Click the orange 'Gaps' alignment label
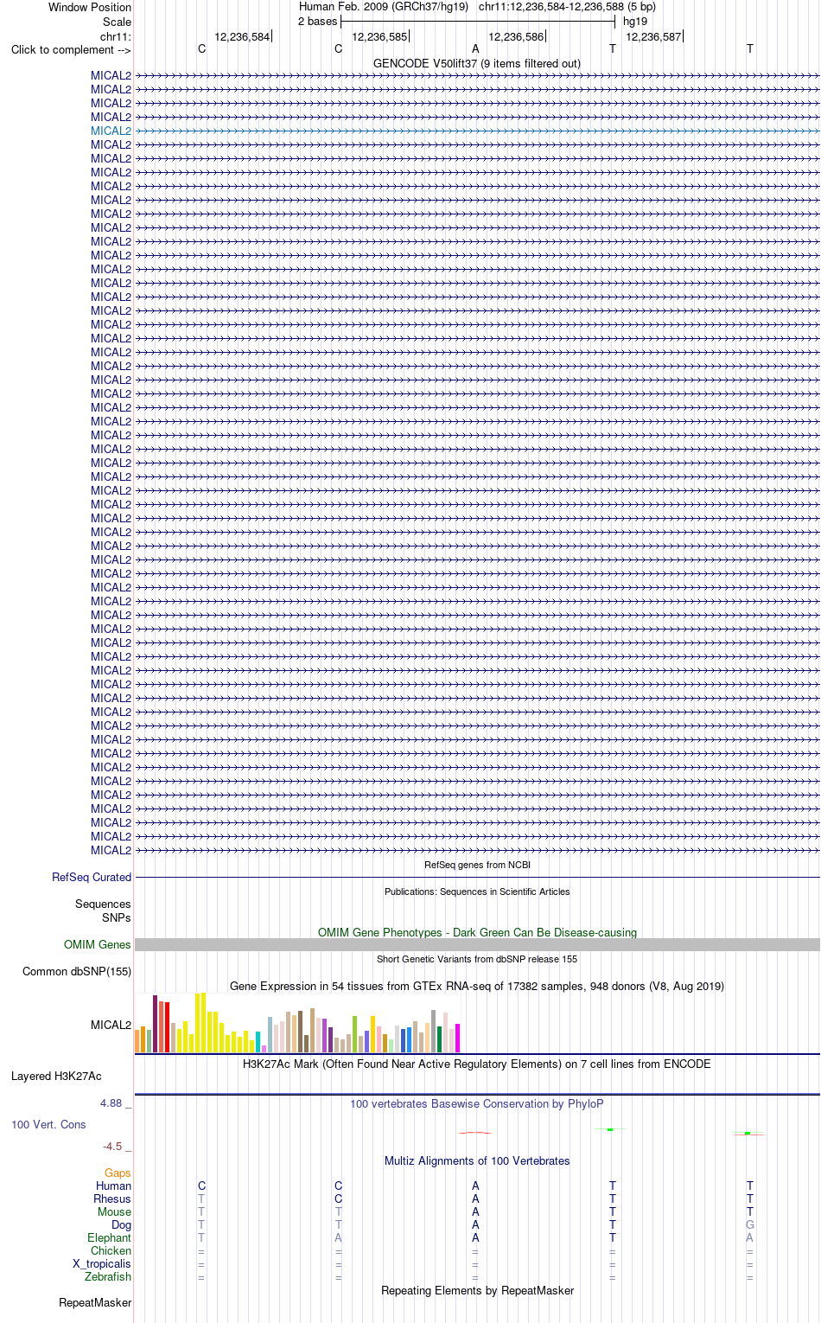Viewport: 821px width, 1323px height. 118,1173
